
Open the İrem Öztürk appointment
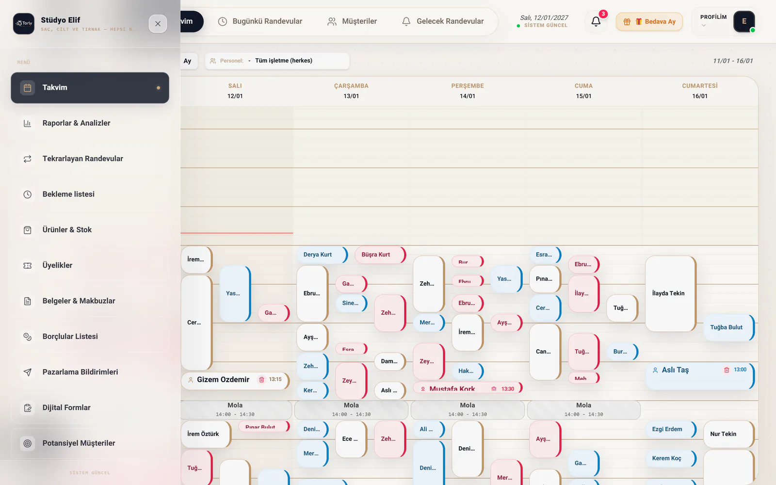pos(206,434)
